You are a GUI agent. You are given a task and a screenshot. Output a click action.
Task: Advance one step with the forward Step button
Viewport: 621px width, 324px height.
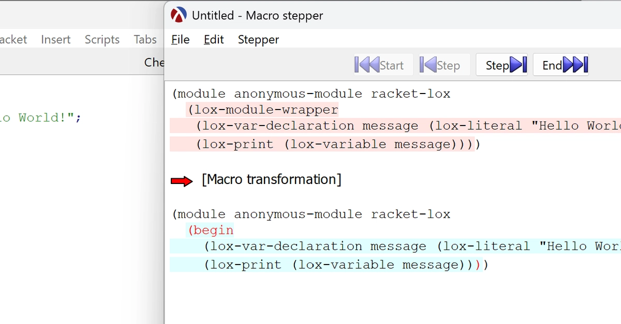pos(501,65)
